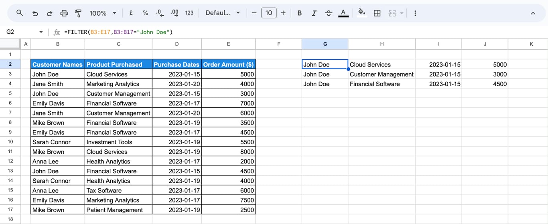This screenshot has height=224, width=548.
Task: Select the Product Purchased header cell
Action: [x=118, y=65]
